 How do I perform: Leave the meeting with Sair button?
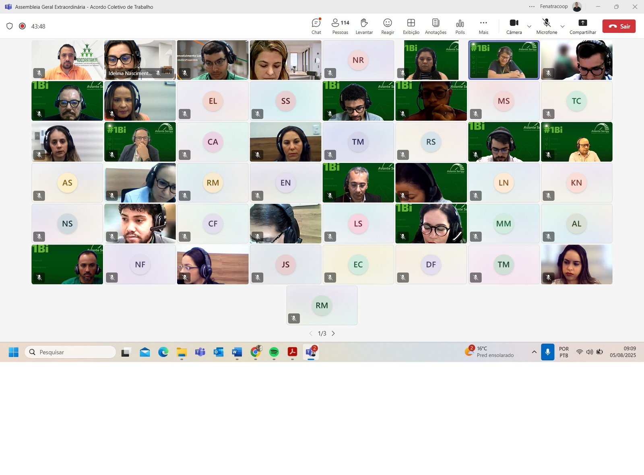(x=619, y=26)
